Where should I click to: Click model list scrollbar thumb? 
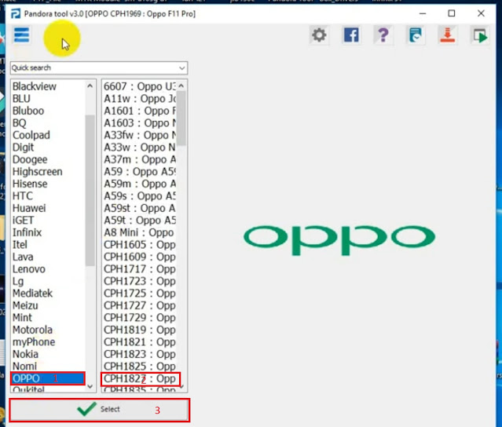[x=181, y=118]
